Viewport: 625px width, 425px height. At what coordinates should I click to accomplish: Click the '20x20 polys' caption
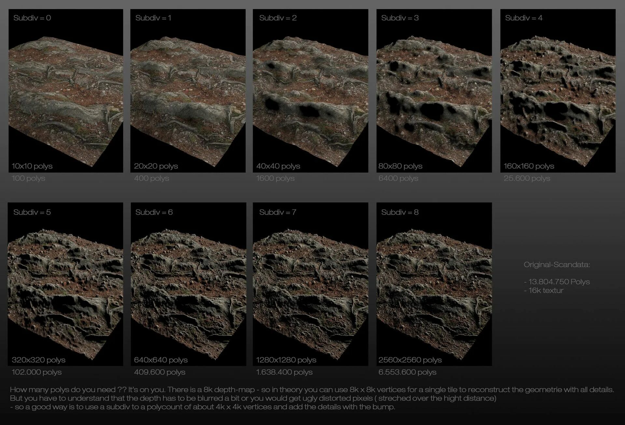tap(156, 166)
